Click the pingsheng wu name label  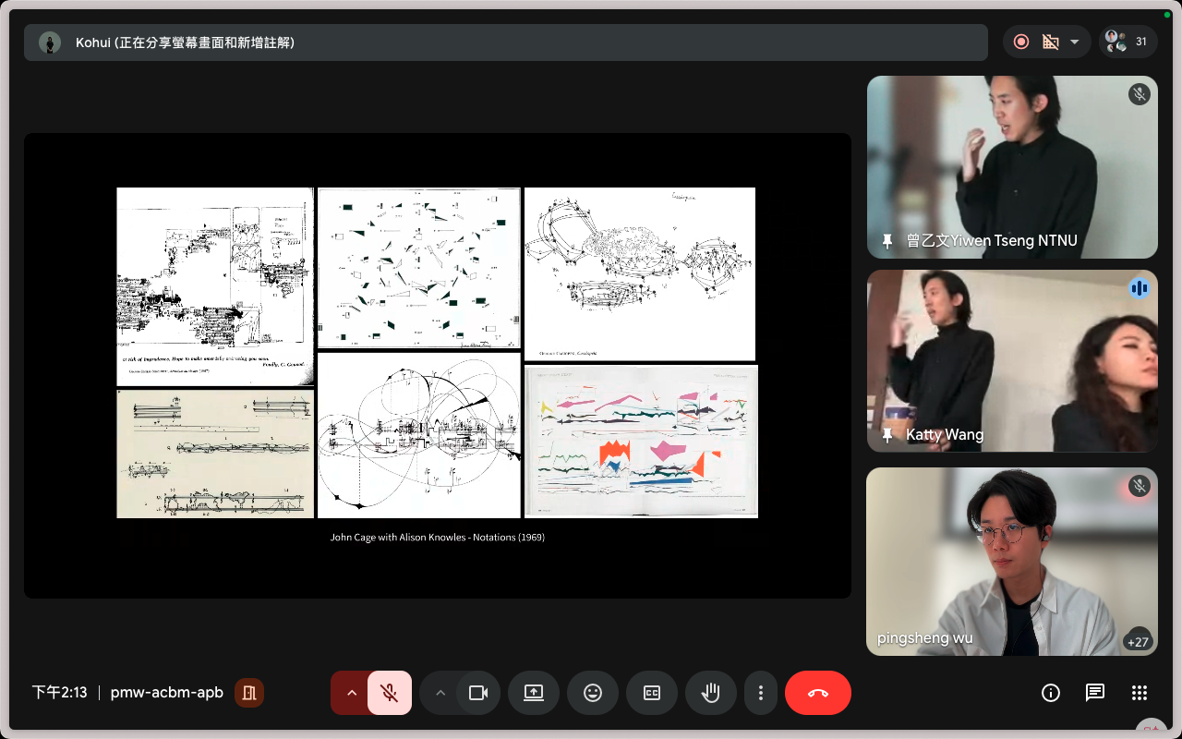point(924,638)
